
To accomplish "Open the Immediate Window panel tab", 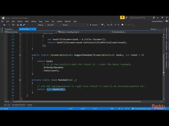I will pos(19,105).
